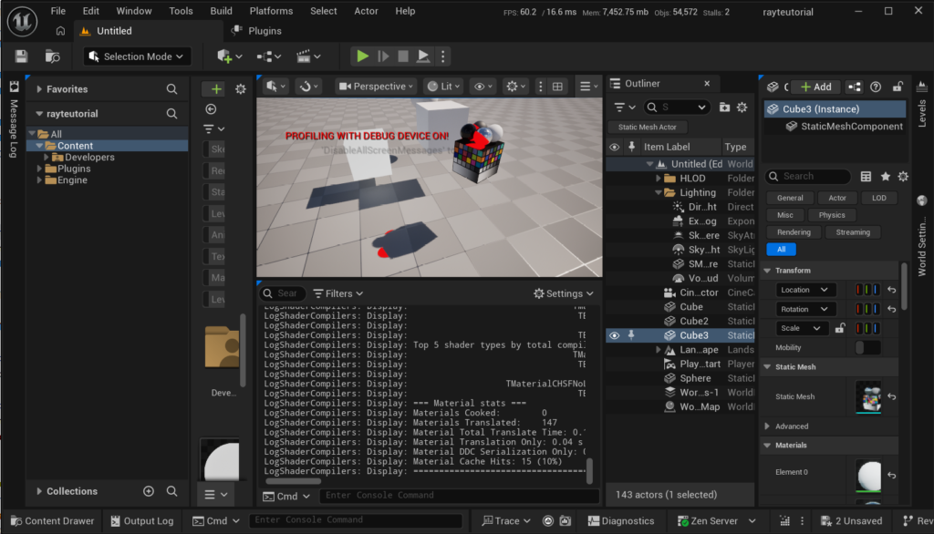Click the Details panel lock icon
Screen dimensions: 934x534
[898, 87]
